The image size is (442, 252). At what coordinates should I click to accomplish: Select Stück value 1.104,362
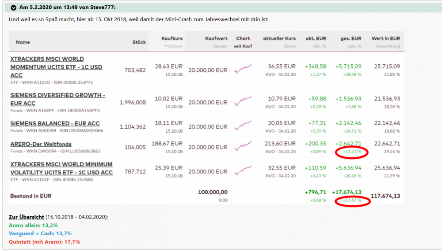tap(133, 127)
